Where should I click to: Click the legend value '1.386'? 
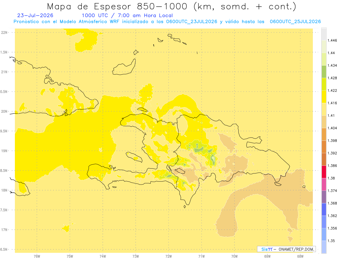[332, 165]
